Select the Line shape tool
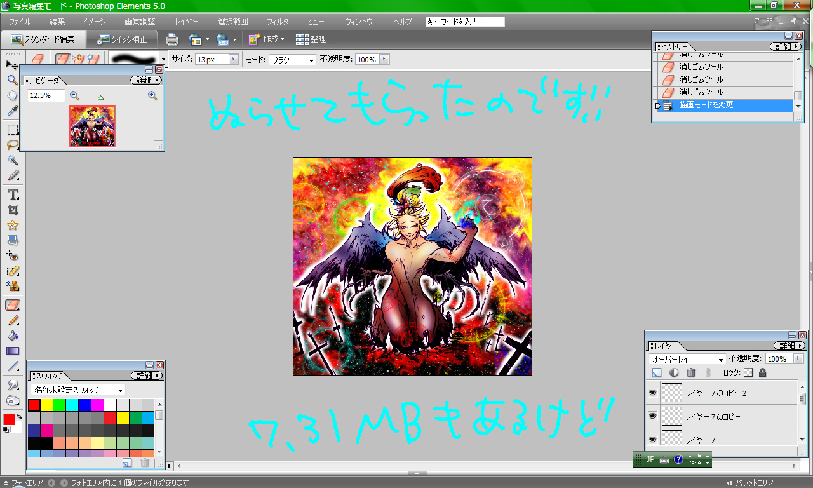The height and width of the screenshot is (488, 813). tap(12, 367)
